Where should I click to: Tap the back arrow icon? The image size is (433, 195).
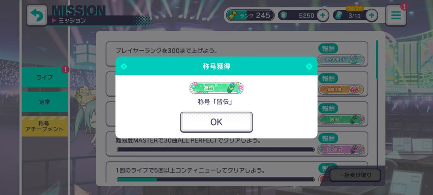37,15
